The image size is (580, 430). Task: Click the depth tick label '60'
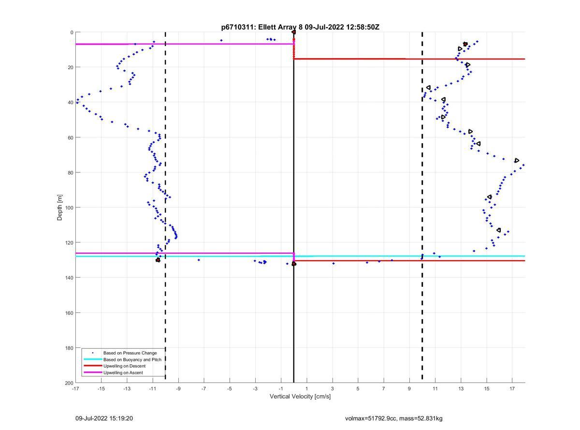pyautogui.click(x=71, y=137)
